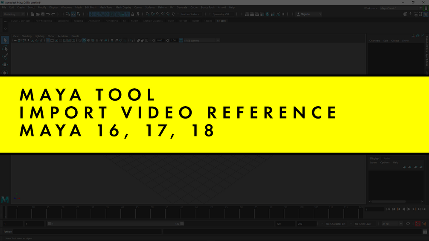Toggle loop playback mode icon

point(408,224)
